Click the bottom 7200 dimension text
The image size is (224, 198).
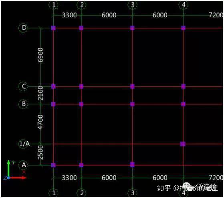pyautogui.click(x=216, y=178)
